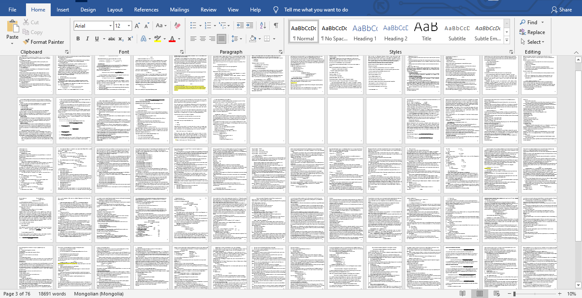Toggle Justify paragraph alignment
Viewport: 582px width, 298px height.
[x=221, y=39]
